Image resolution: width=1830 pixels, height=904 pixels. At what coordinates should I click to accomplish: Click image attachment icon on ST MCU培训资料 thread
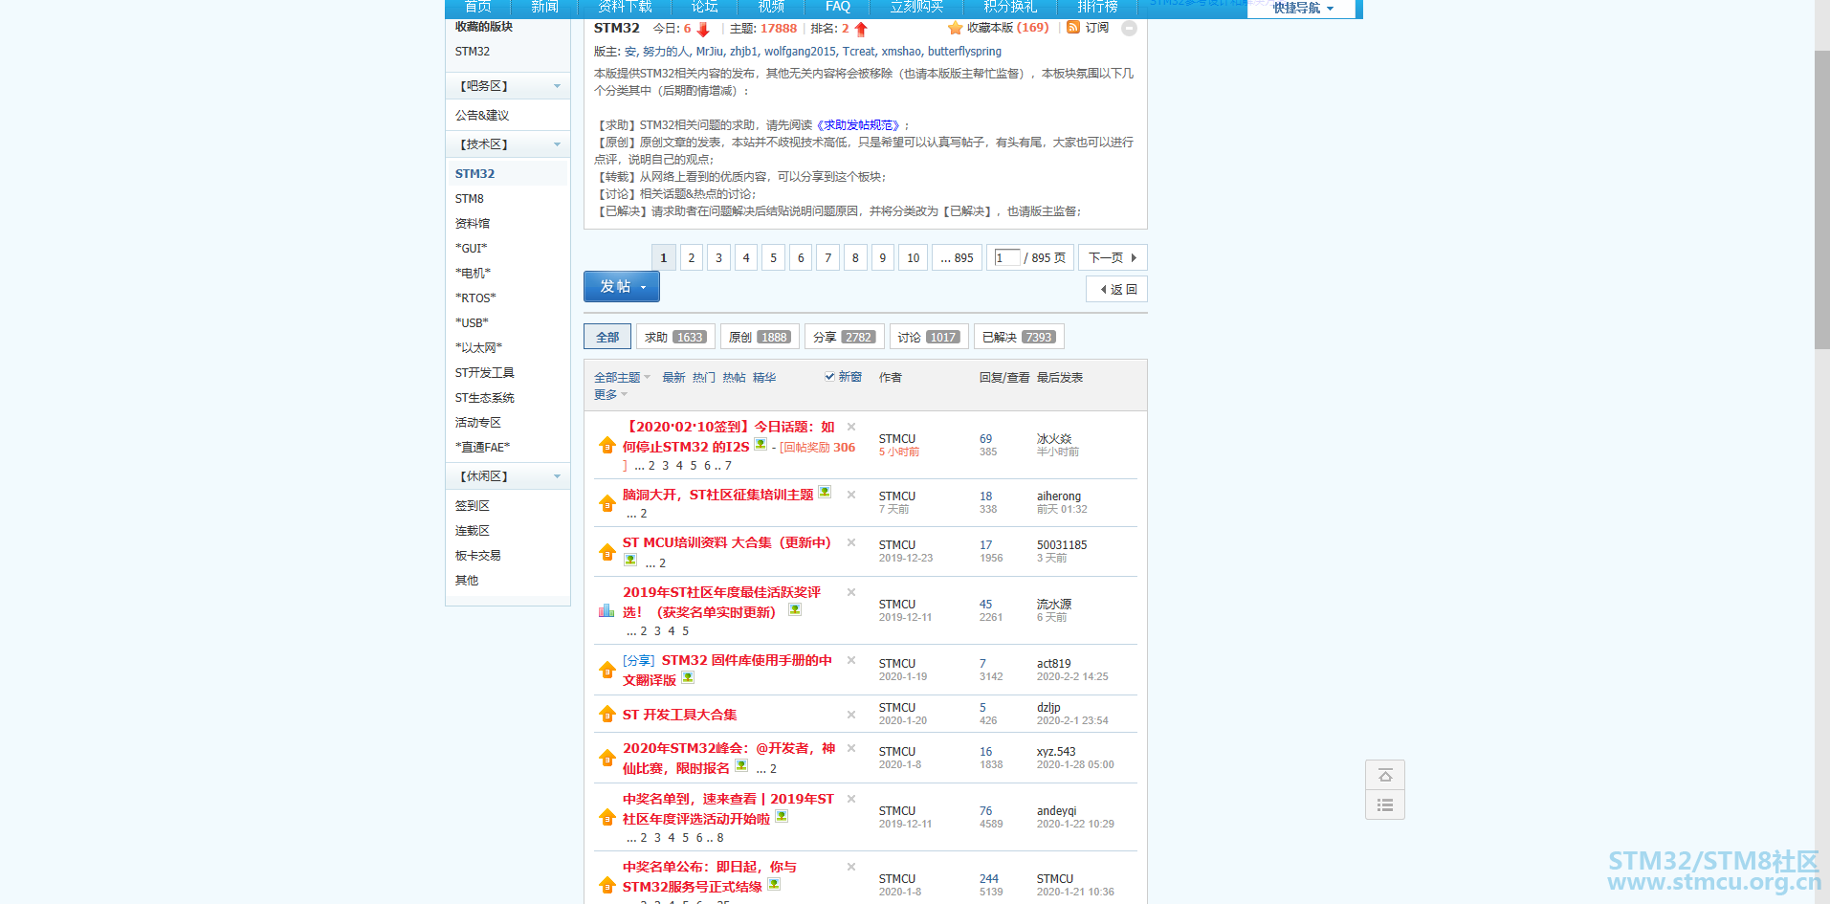tap(630, 561)
